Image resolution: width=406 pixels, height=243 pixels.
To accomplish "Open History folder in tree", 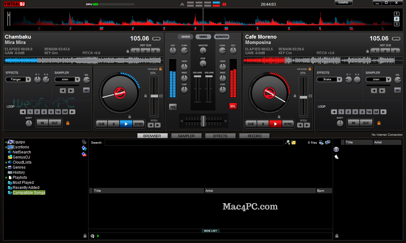I will pos(18,172).
